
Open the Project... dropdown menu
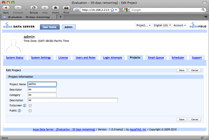tap(143, 25)
